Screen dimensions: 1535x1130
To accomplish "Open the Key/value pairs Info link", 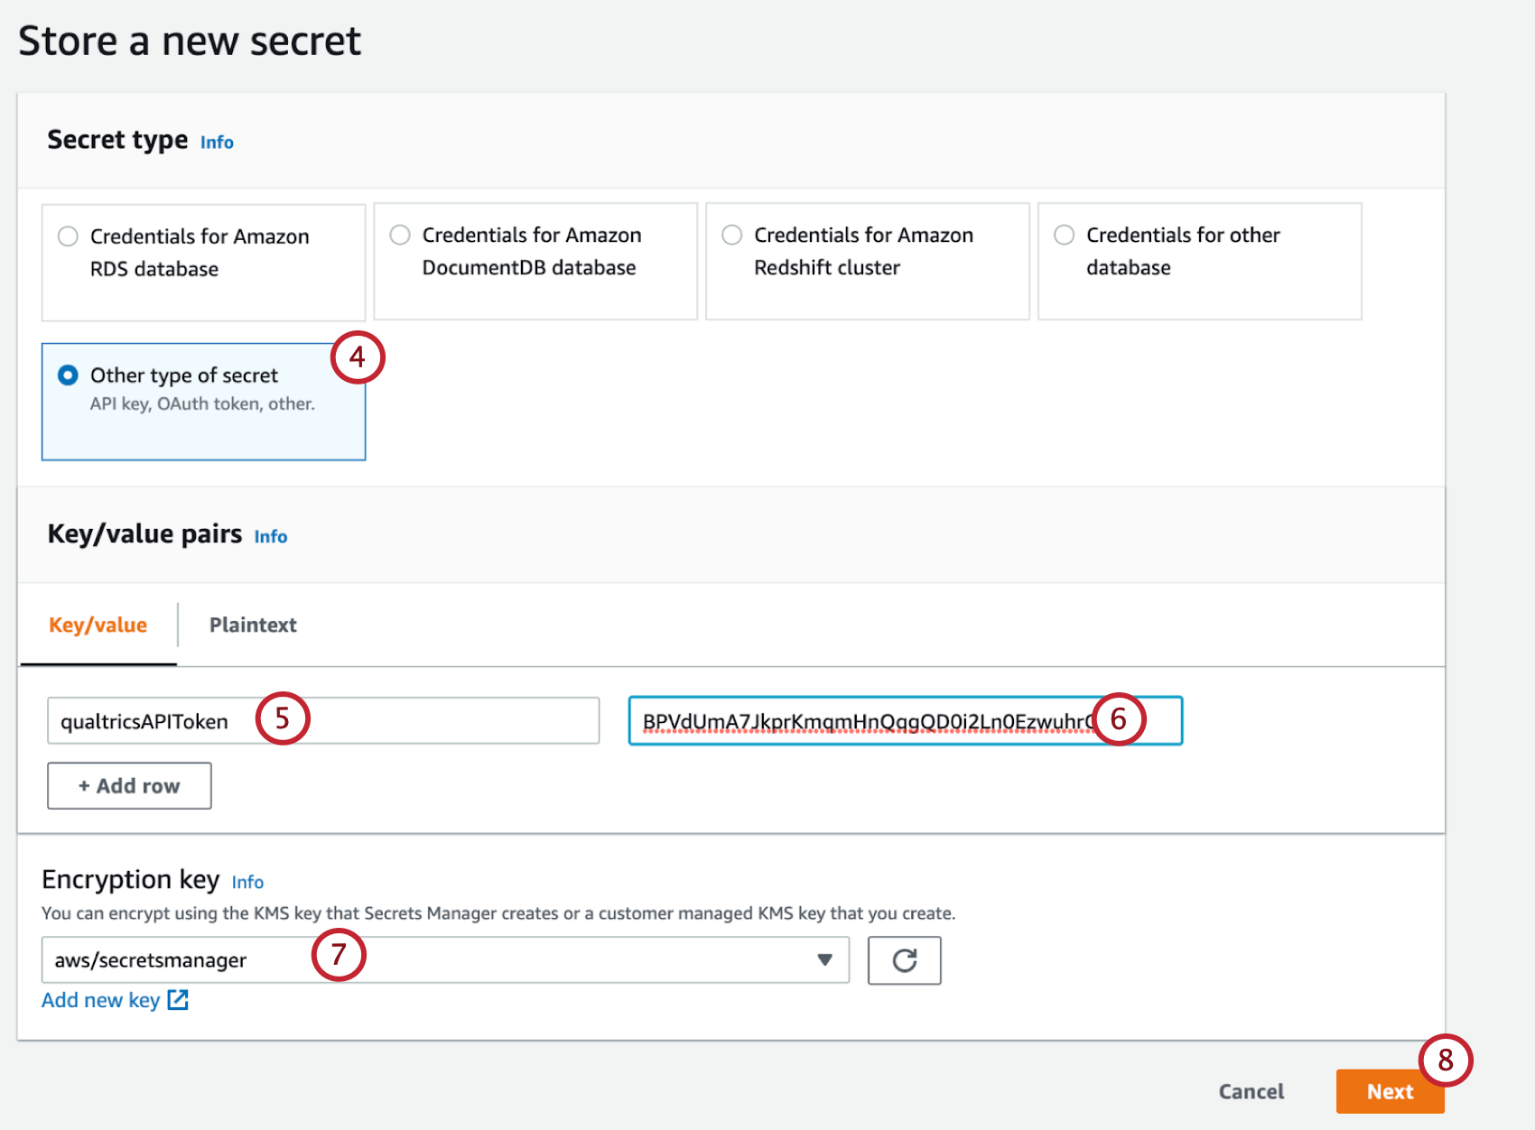I will pos(270,536).
